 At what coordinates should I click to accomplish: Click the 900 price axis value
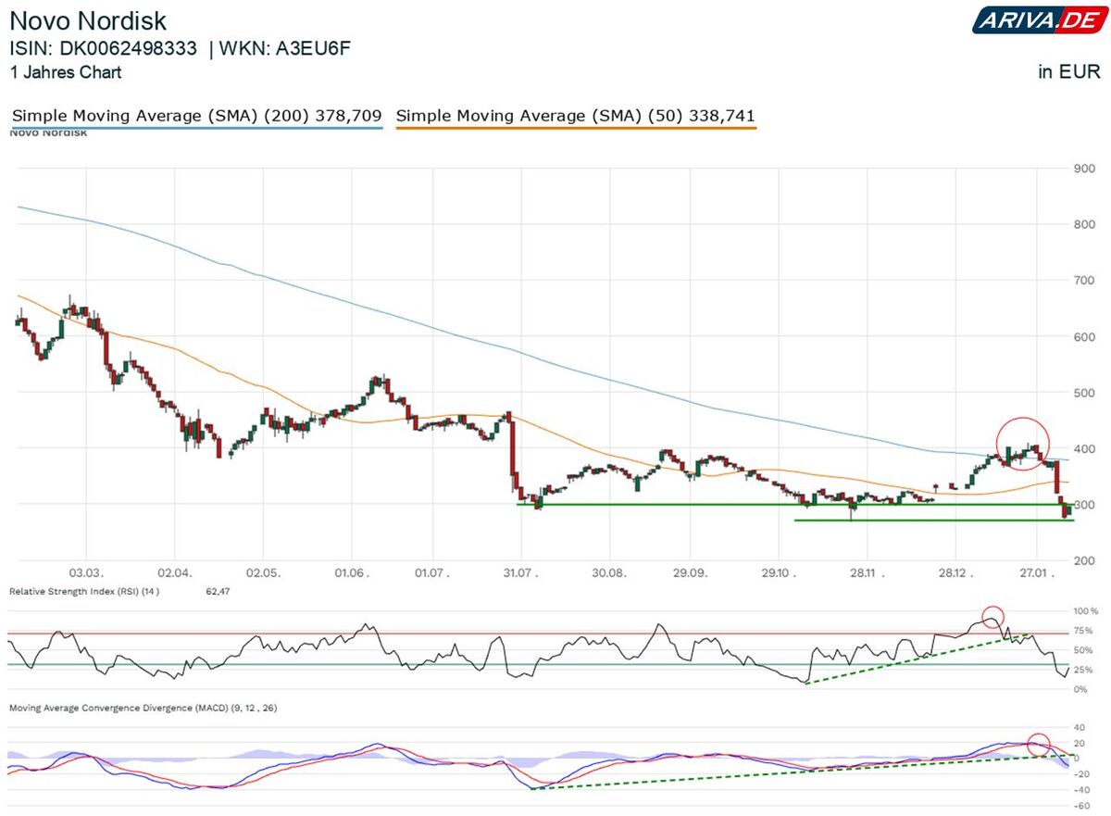1084,169
